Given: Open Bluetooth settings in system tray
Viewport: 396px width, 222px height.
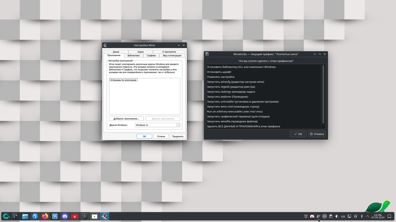Looking at the screenshot, I should (362, 216).
